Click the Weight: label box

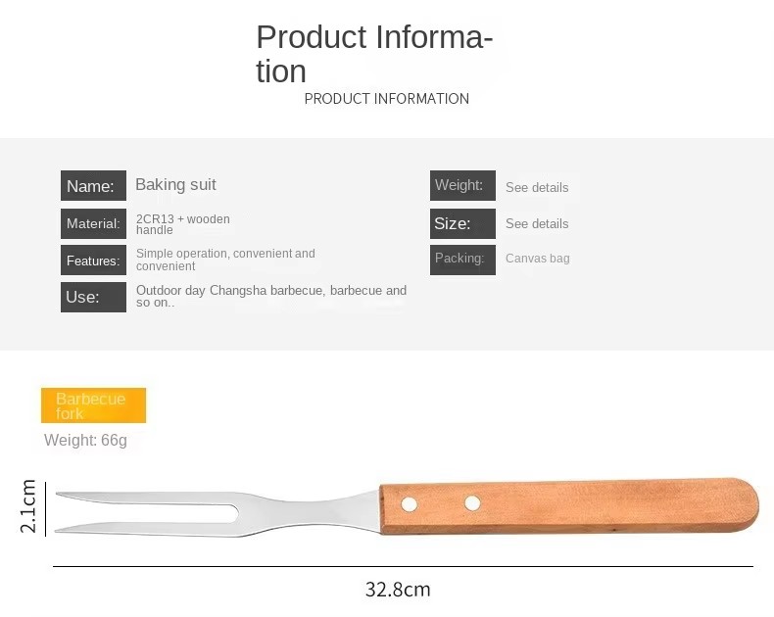(462, 186)
